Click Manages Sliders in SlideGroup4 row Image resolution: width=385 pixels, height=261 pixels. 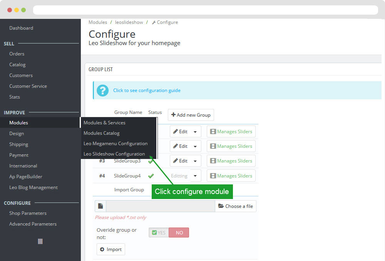coord(231,176)
